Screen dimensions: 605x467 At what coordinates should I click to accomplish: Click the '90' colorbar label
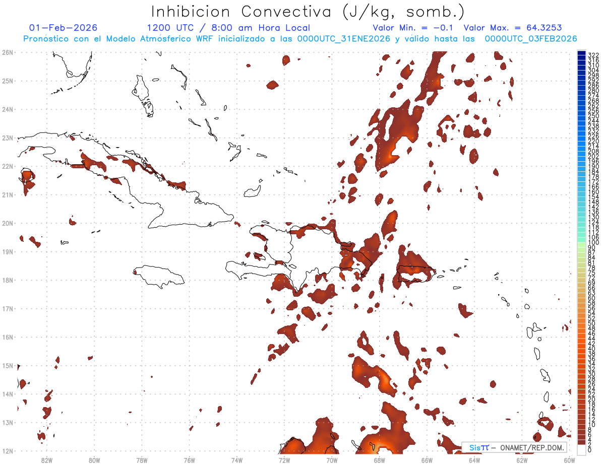tap(592, 248)
